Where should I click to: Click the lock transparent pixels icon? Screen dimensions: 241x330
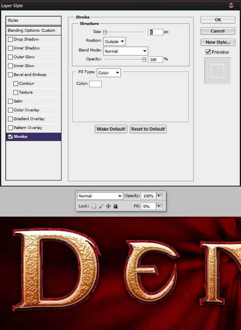(94, 206)
